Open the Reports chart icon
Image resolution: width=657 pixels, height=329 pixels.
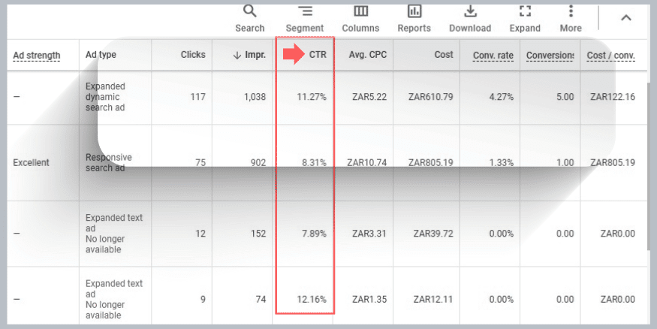(x=414, y=11)
